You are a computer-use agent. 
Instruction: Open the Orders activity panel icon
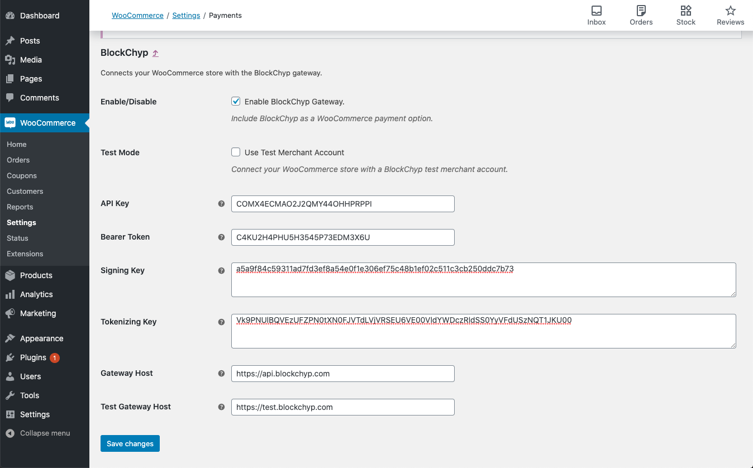641,11
